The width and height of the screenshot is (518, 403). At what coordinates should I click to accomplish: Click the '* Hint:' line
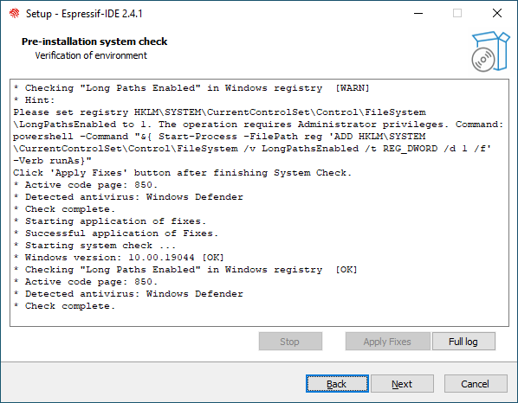34,100
